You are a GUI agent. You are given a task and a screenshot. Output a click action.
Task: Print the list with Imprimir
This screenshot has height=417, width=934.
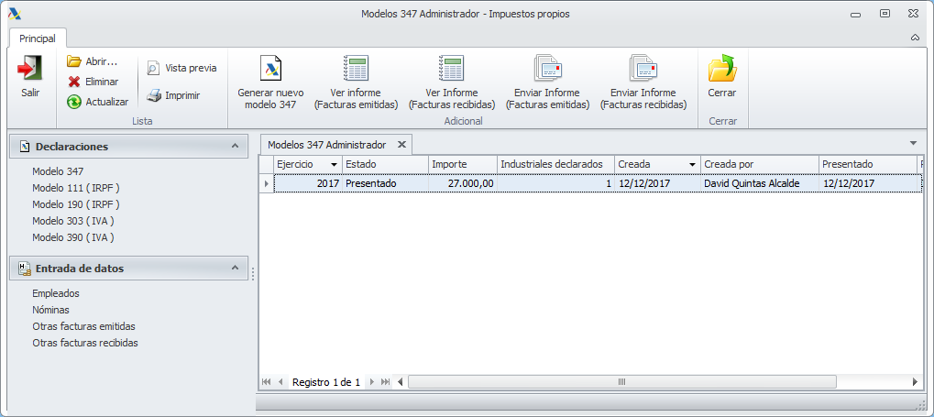pyautogui.click(x=173, y=95)
